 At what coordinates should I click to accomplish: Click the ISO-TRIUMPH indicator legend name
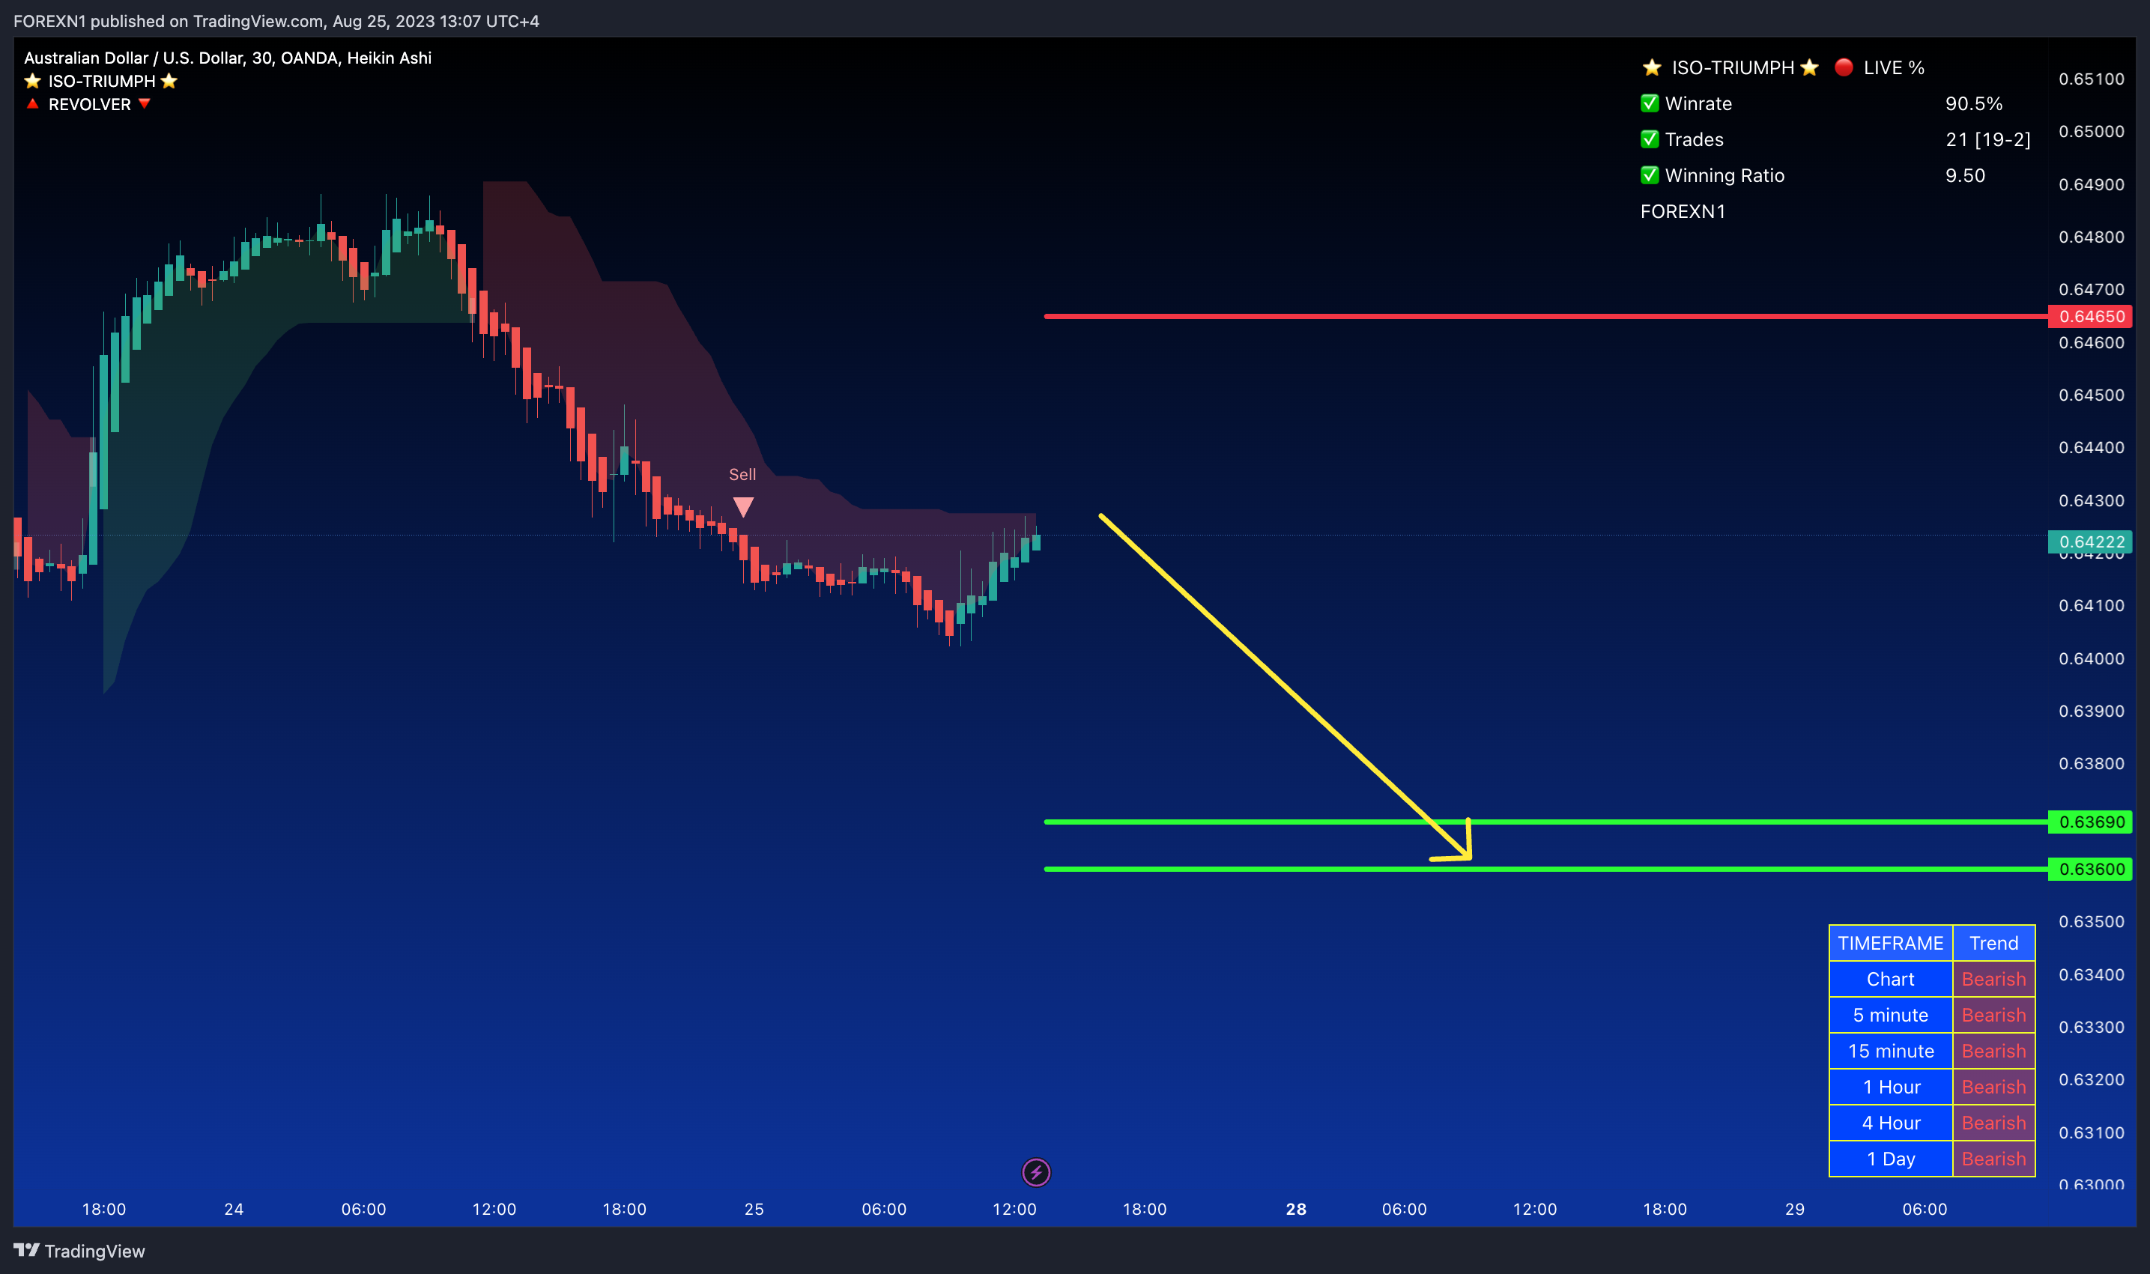point(101,81)
